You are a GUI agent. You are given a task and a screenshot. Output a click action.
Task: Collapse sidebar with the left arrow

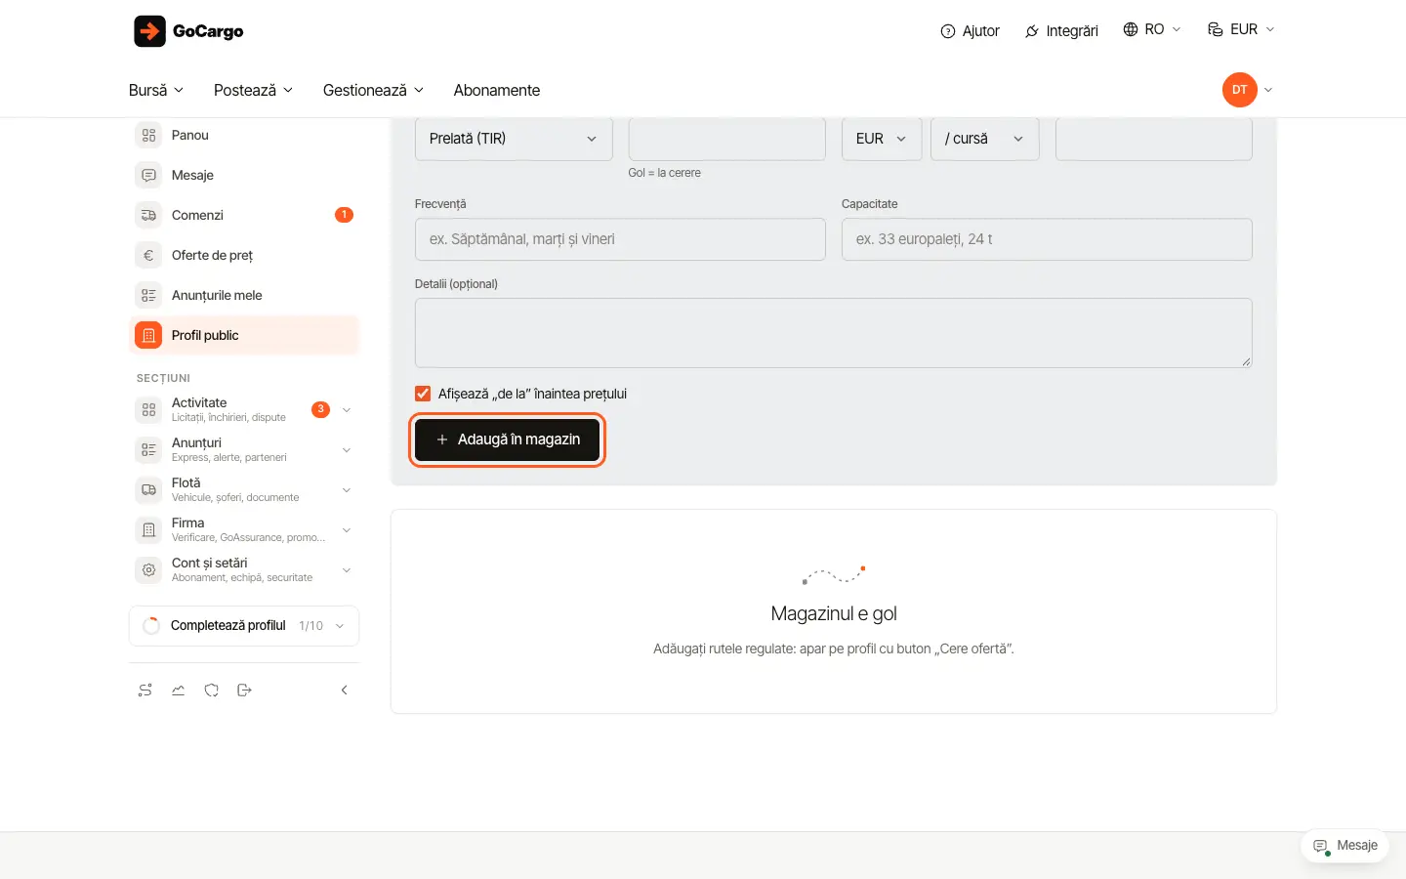click(344, 691)
